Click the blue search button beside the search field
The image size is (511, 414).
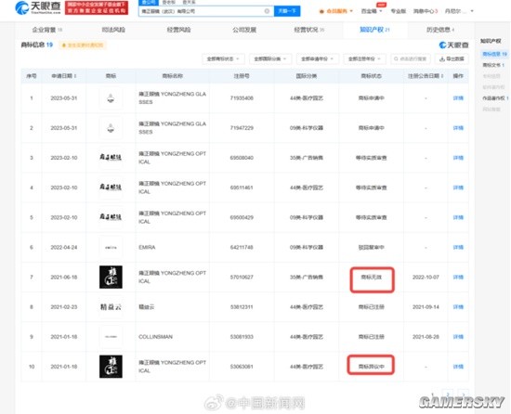tap(287, 11)
